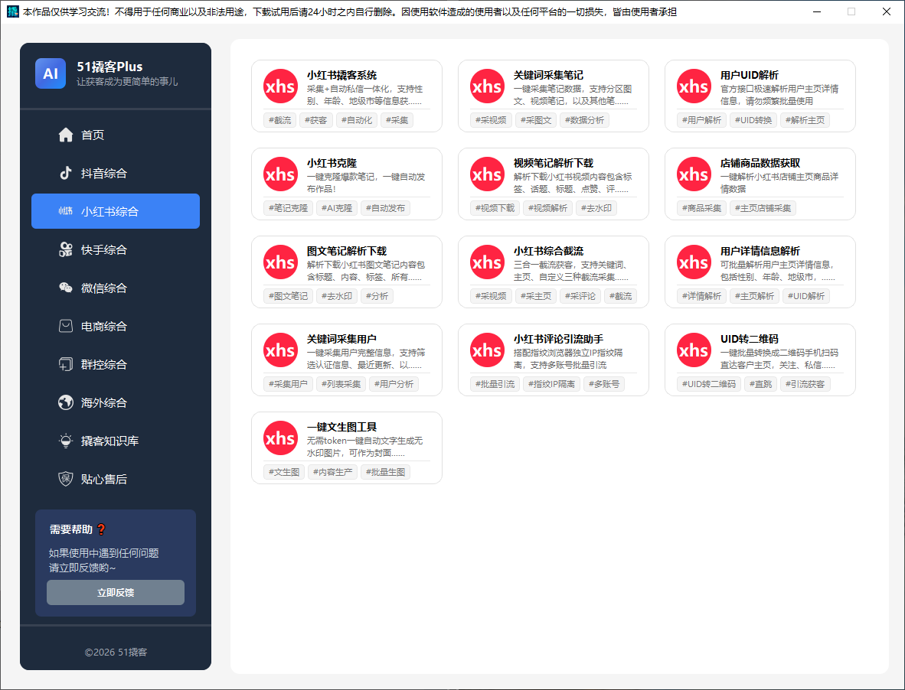Image resolution: width=905 pixels, height=690 pixels.
Task: Click the #UID转换 tag
Action: [x=753, y=120]
